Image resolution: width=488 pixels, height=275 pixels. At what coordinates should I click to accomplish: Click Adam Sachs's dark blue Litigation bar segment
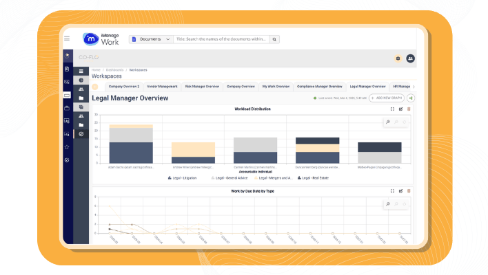click(131, 153)
